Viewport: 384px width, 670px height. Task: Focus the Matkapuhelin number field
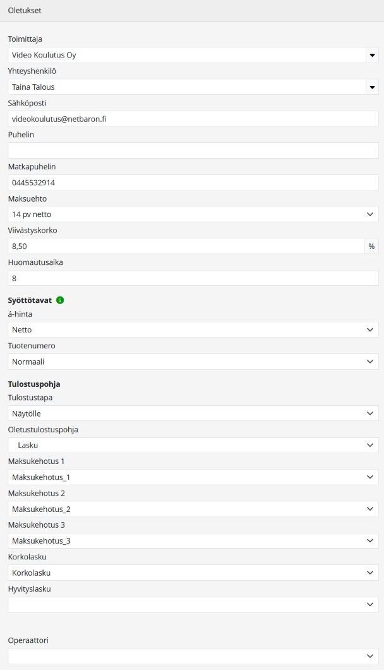pyautogui.click(x=193, y=183)
